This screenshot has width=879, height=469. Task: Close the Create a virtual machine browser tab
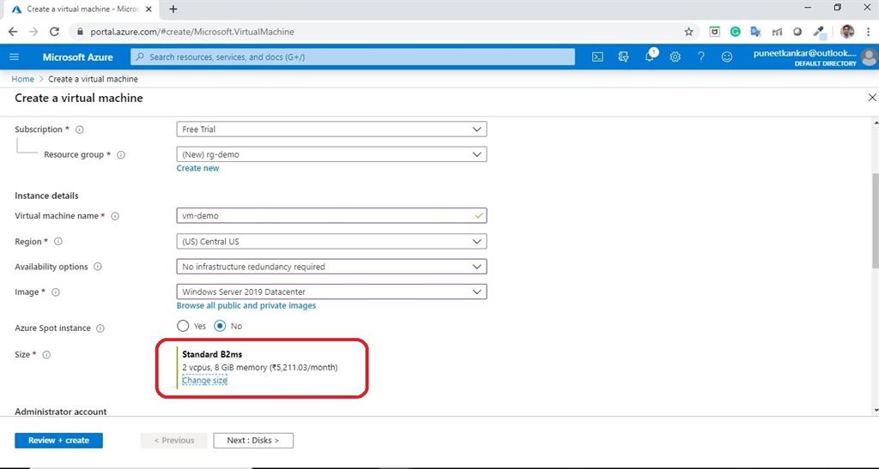click(149, 9)
